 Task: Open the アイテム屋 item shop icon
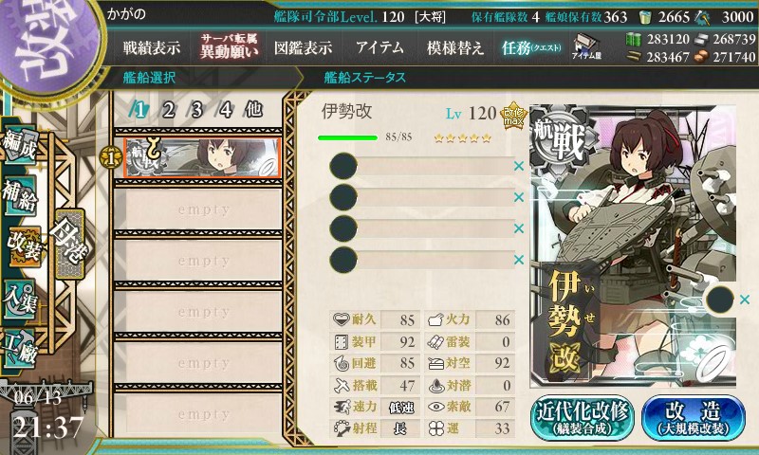point(586,46)
